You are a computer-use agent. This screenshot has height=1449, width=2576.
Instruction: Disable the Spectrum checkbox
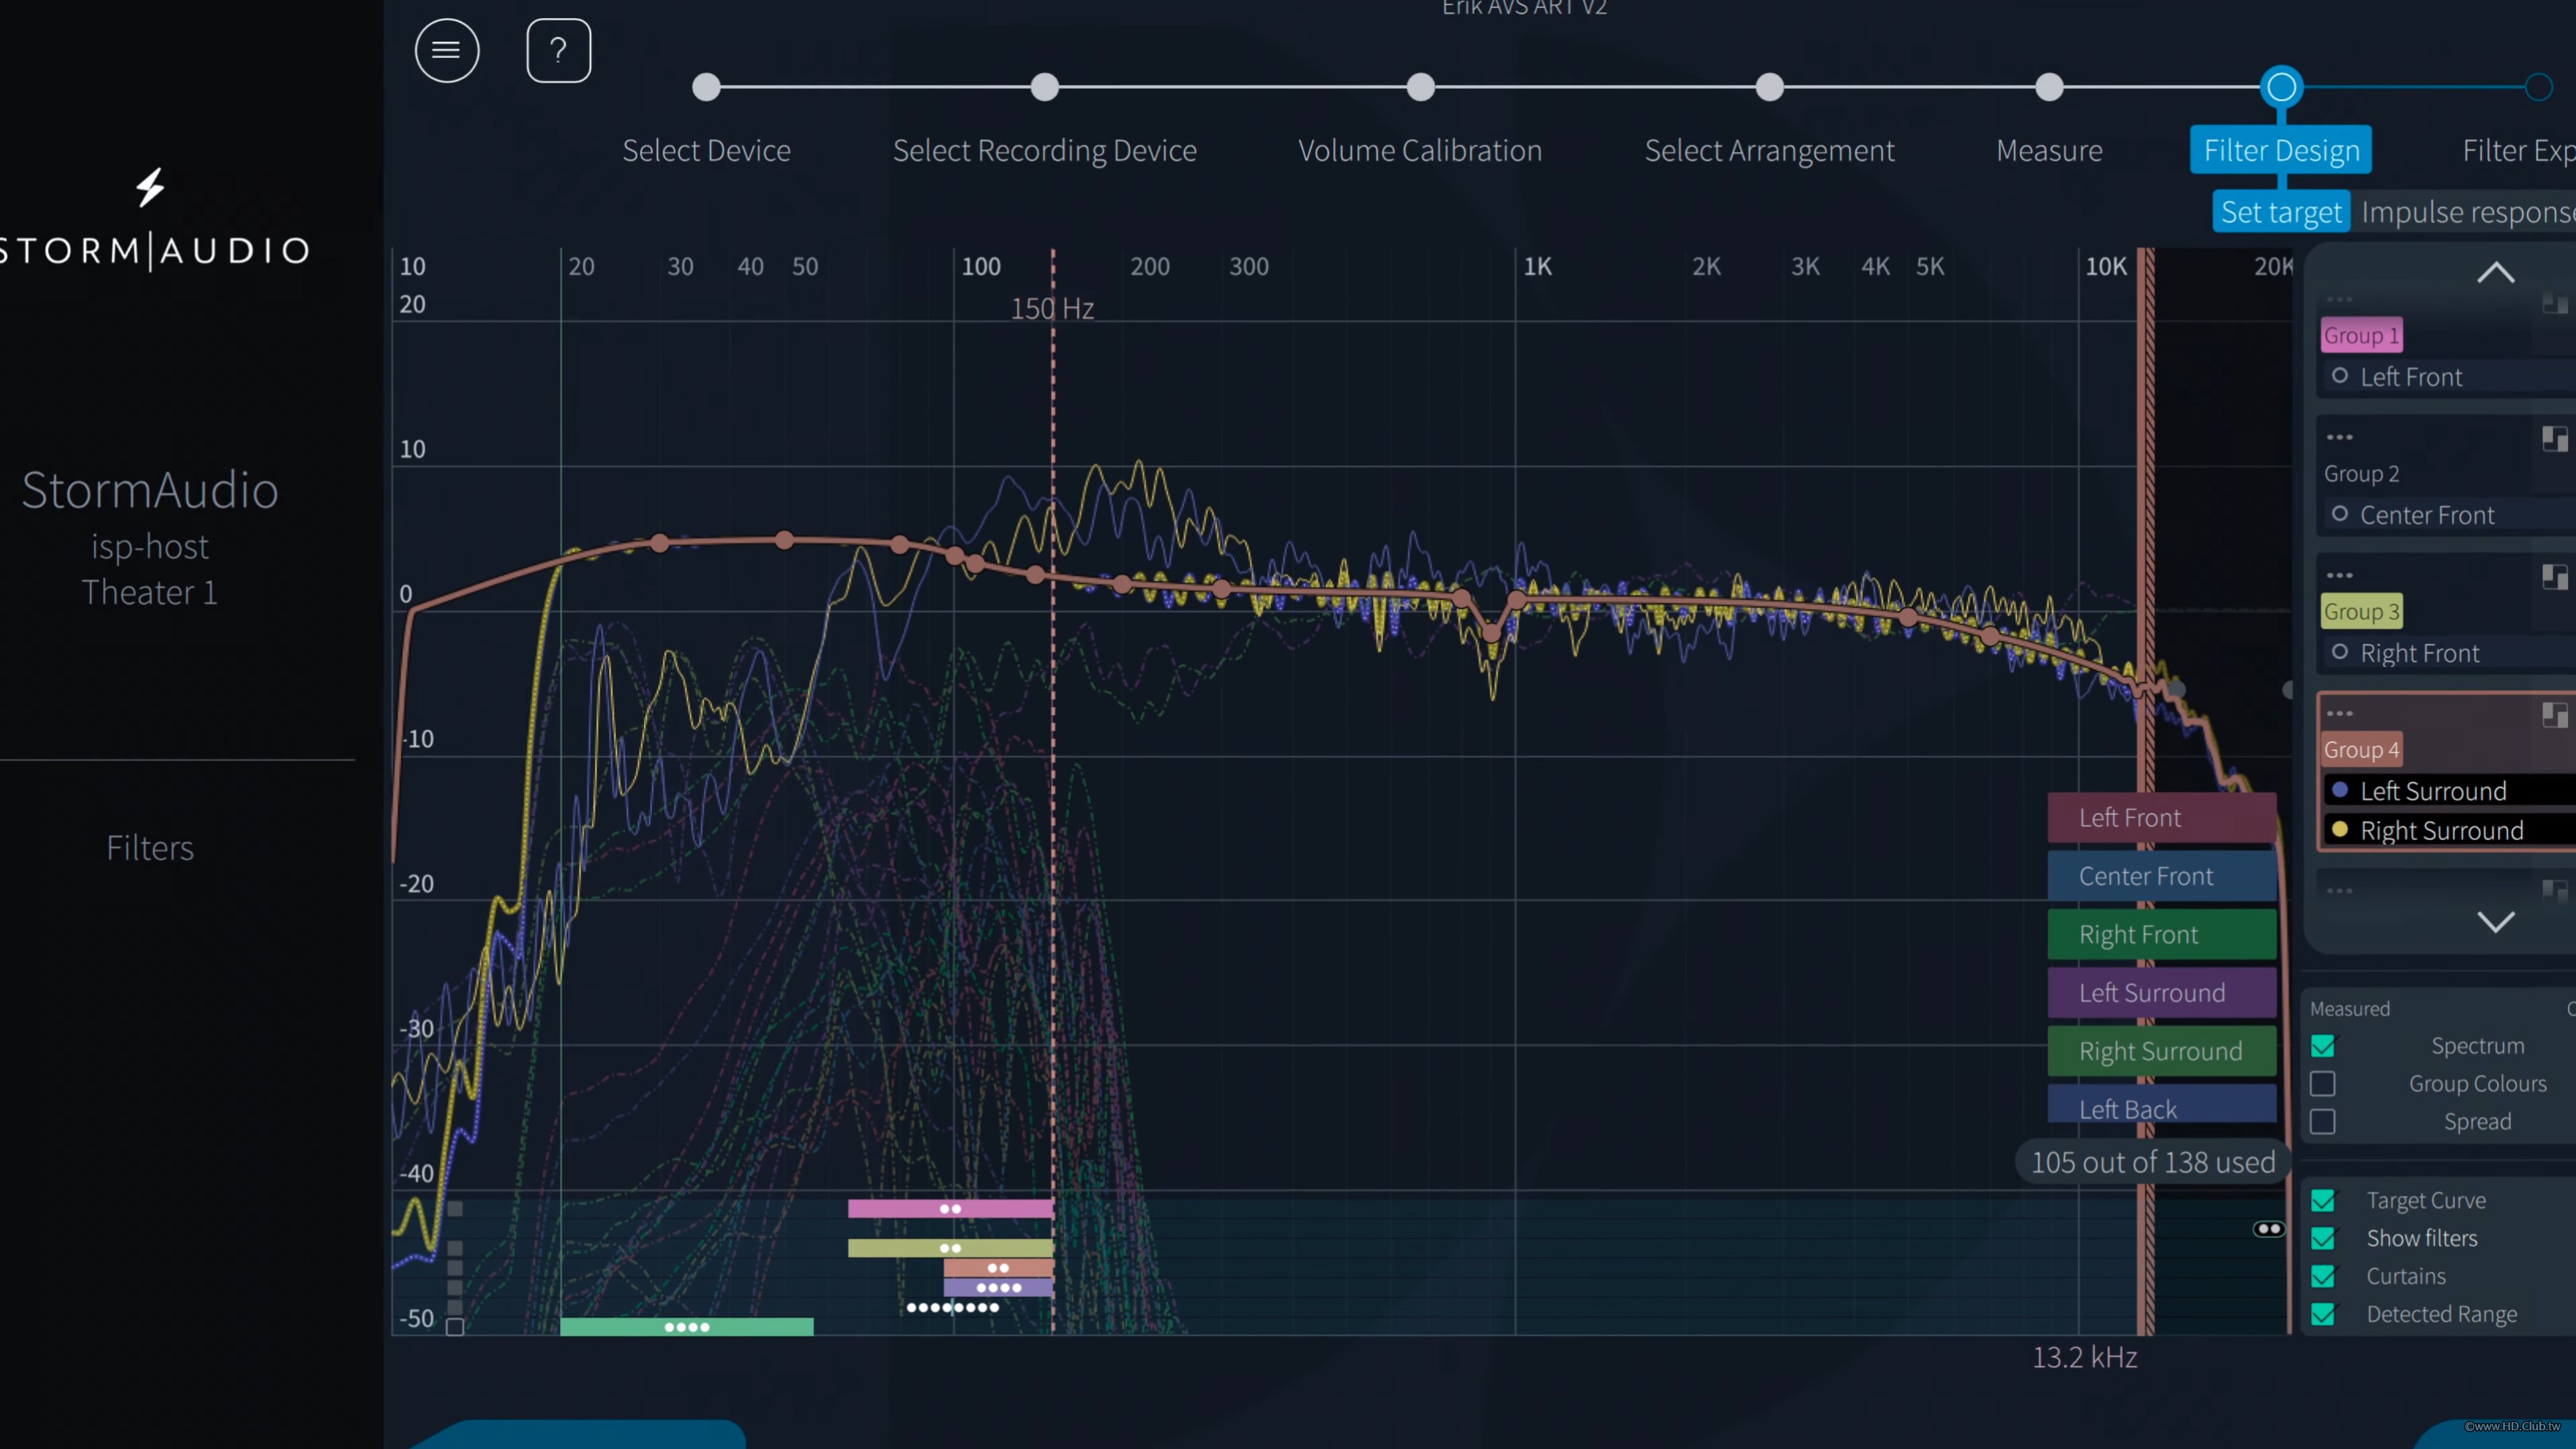click(x=2323, y=1046)
